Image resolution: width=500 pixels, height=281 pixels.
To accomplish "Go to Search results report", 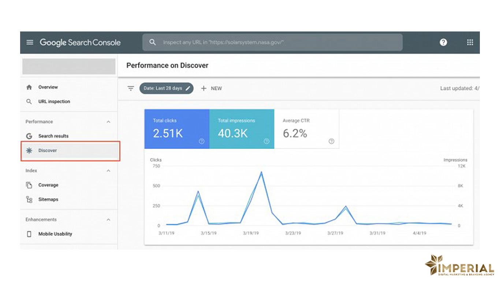I will (53, 136).
